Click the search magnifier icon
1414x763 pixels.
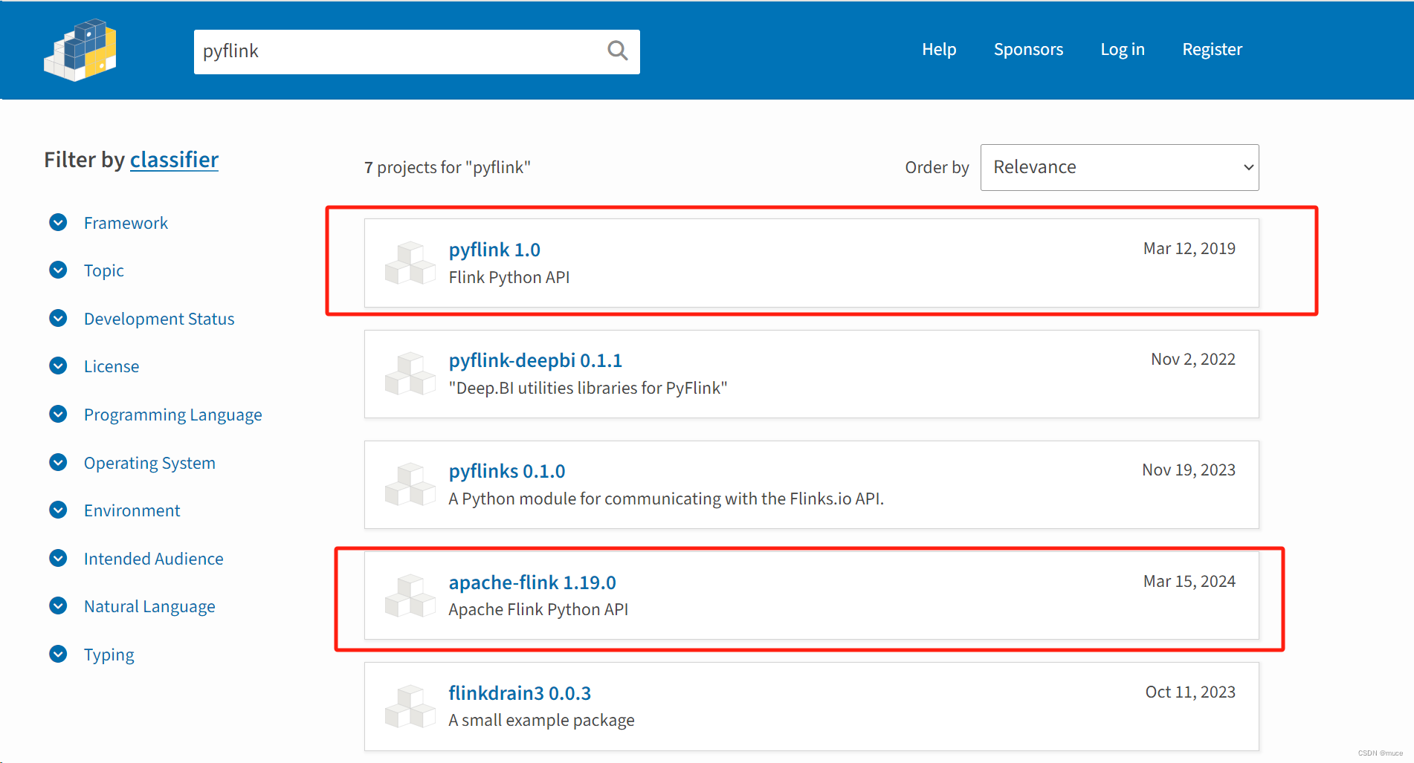click(617, 50)
